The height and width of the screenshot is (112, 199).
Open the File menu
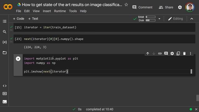tap(19, 11)
